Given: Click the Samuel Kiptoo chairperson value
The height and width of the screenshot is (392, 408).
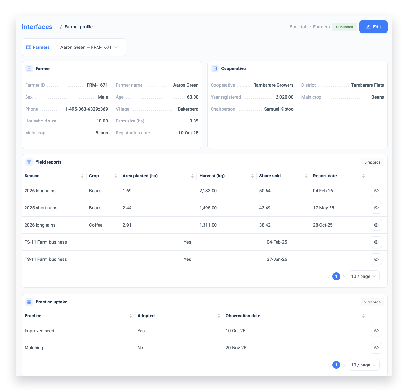Looking at the screenshot, I should coord(279,109).
